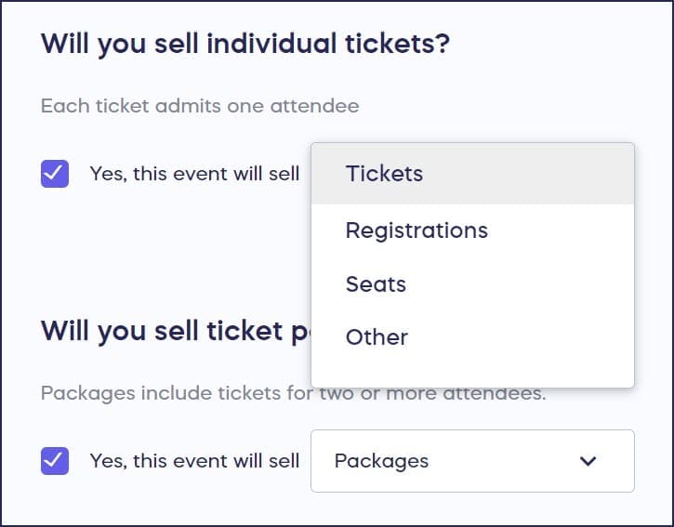Click the highlighted Tickets row's empty right side
The width and height of the screenshot is (674, 527).
[558, 174]
